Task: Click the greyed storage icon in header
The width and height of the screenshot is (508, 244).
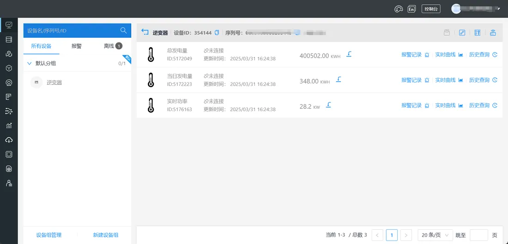Action: click(x=447, y=32)
